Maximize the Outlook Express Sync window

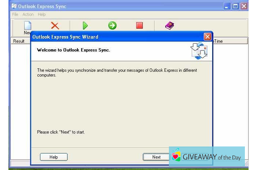(x=235, y=6)
